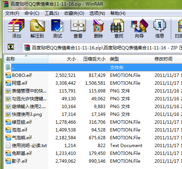Screen dimensions: 182x169
Task: Sort by 修改时间 column header
Action: pos(167,59)
